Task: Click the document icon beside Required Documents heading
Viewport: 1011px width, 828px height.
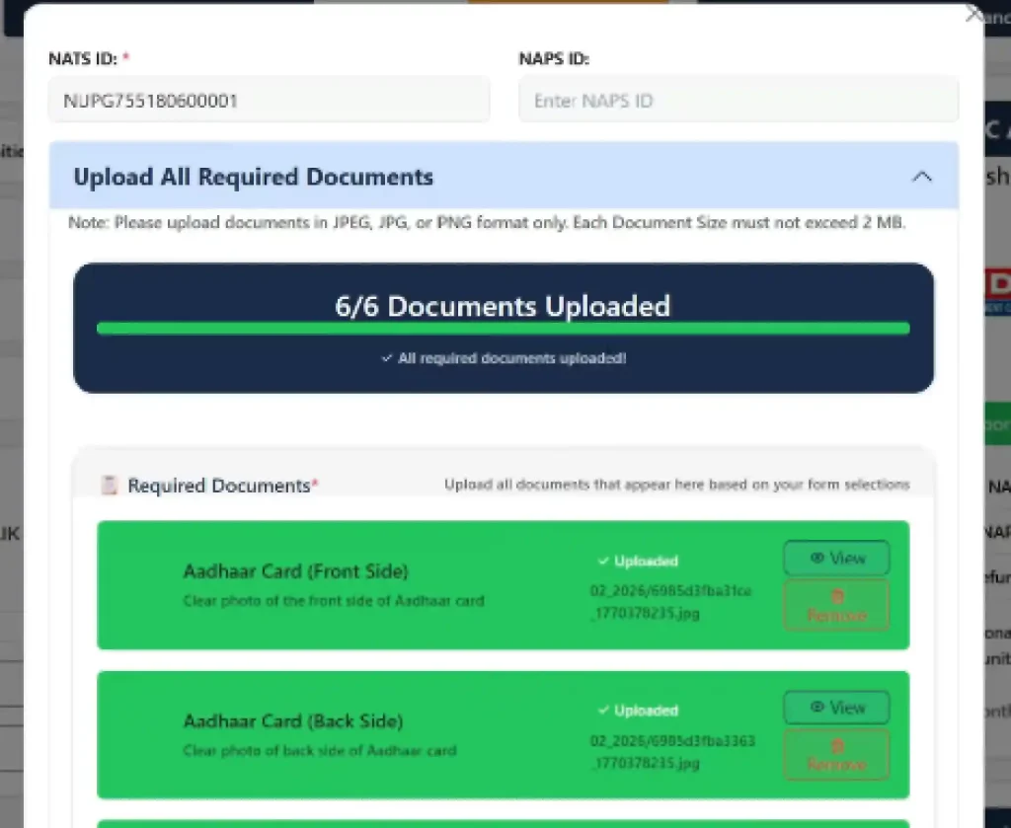Action: pos(112,486)
